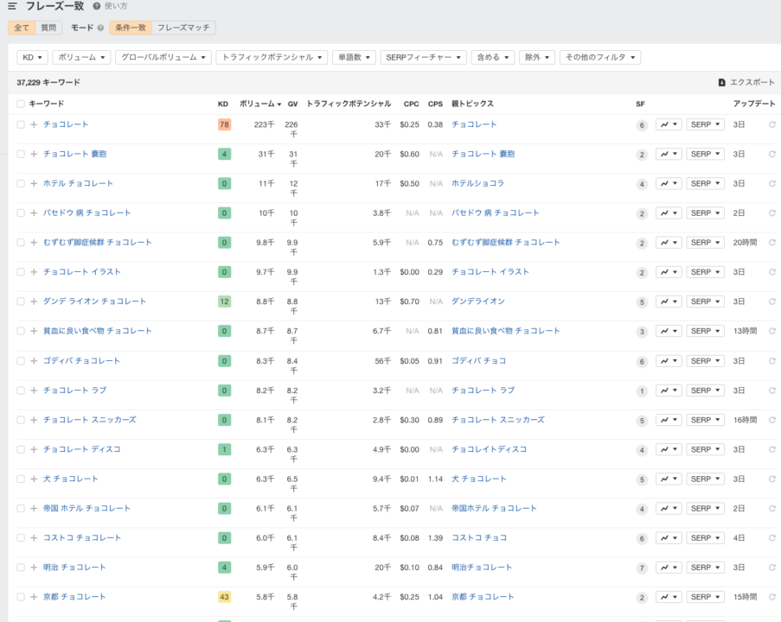This screenshot has width=781, height=622.
Task: Refresh the 京都 チョコレート row data
Action: 771,597
